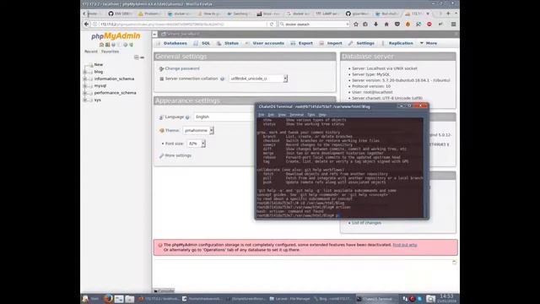Click the collapse navigation panel arrow
Viewport: 540px width, 304px height.
coord(154,34)
